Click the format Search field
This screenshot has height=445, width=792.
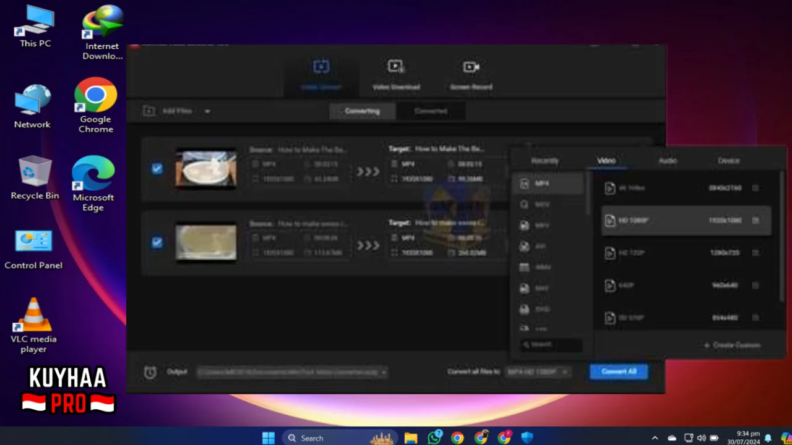tap(551, 345)
